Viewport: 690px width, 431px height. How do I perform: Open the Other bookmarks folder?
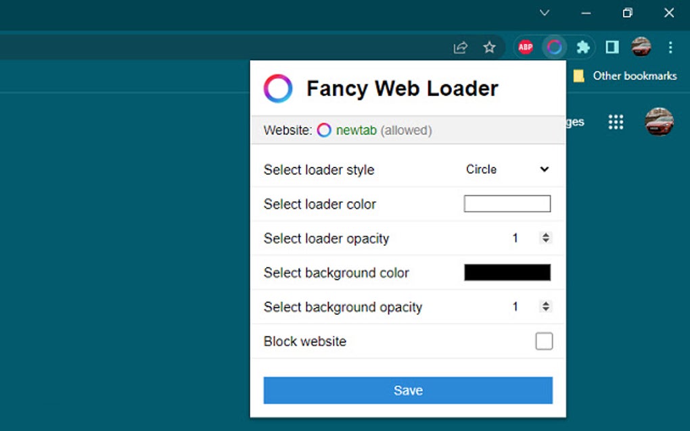pyautogui.click(x=626, y=76)
